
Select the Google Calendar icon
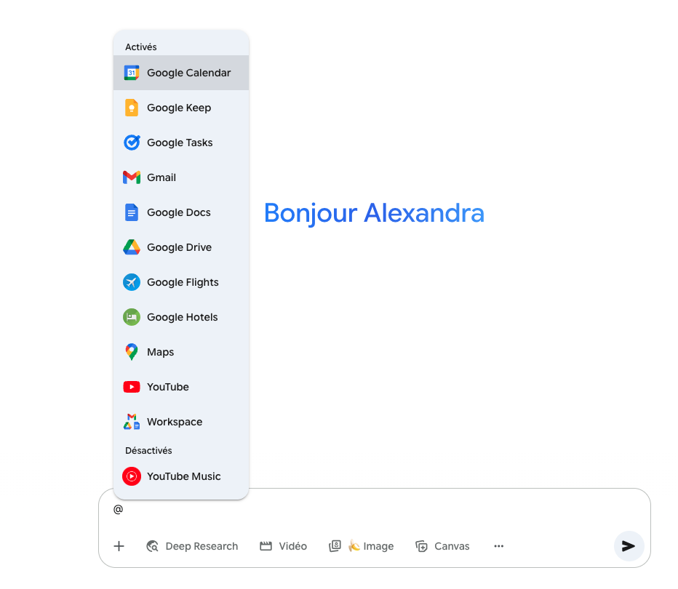click(132, 73)
